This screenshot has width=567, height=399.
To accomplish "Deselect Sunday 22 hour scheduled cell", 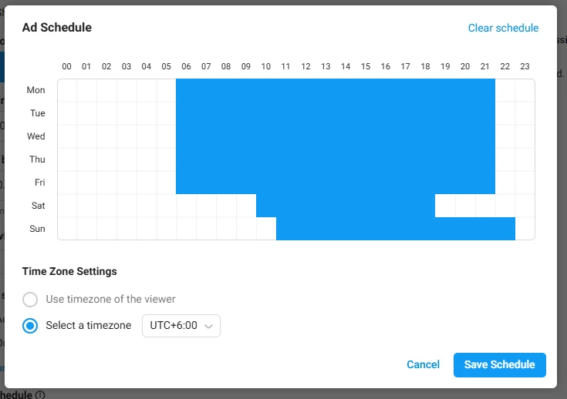I will point(505,229).
